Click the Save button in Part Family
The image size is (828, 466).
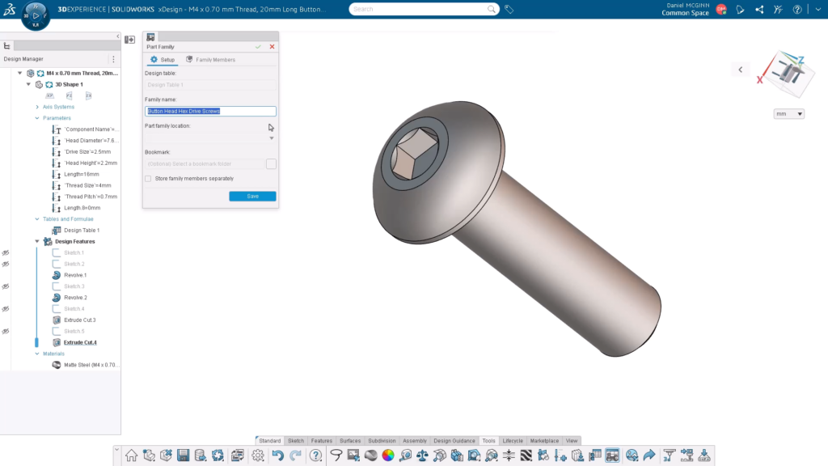pos(252,196)
